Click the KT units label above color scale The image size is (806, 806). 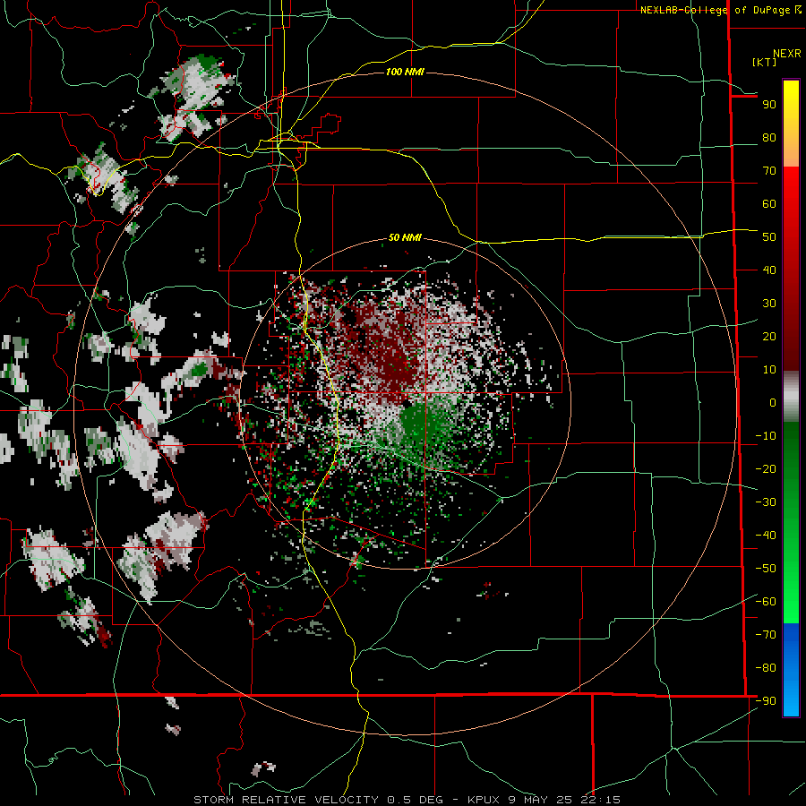[x=765, y=62]
